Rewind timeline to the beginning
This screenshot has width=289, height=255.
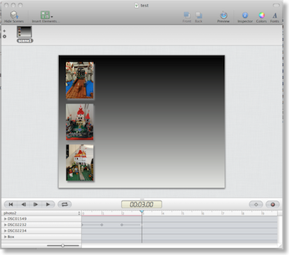[11, 205]
